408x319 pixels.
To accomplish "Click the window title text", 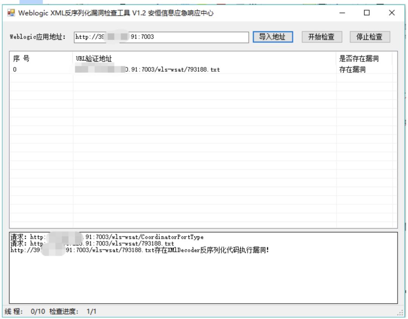I will 116,13.
